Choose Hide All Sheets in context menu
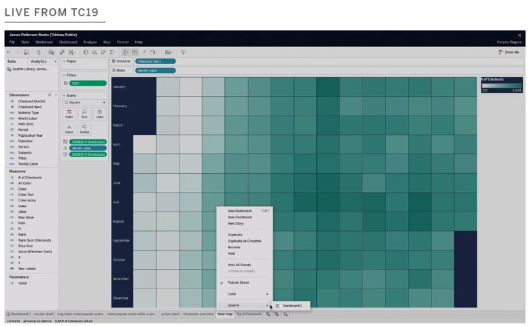The width and height of the screenshot is (531, 326). point(245,265)
